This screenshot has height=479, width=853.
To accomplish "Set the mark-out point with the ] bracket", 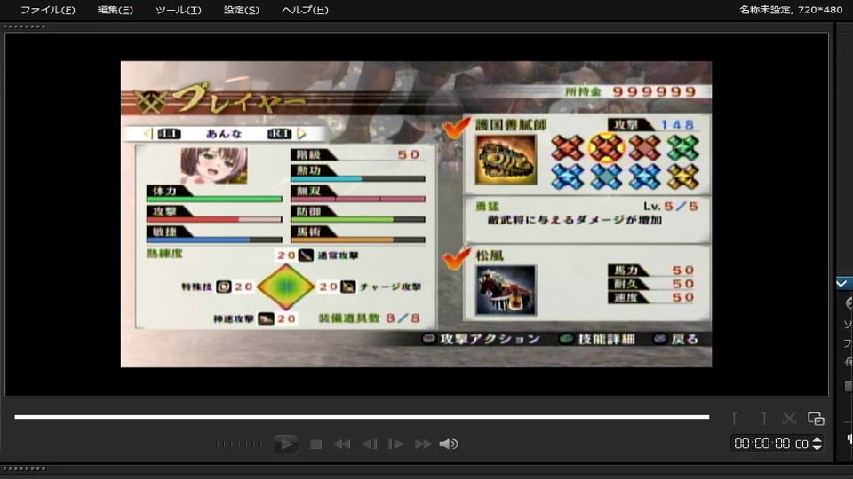I will point(763,418).
